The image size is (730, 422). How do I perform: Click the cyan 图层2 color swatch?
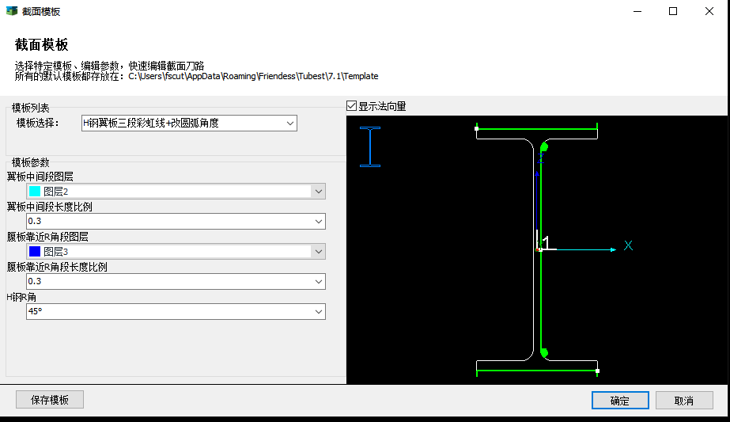(x=35, y=191)
